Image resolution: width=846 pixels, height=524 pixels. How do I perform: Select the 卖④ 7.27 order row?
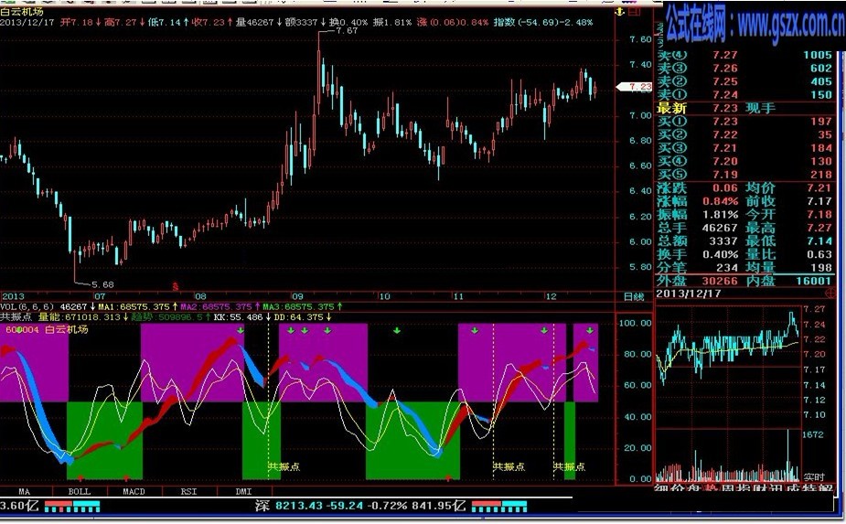coord(744,55)
